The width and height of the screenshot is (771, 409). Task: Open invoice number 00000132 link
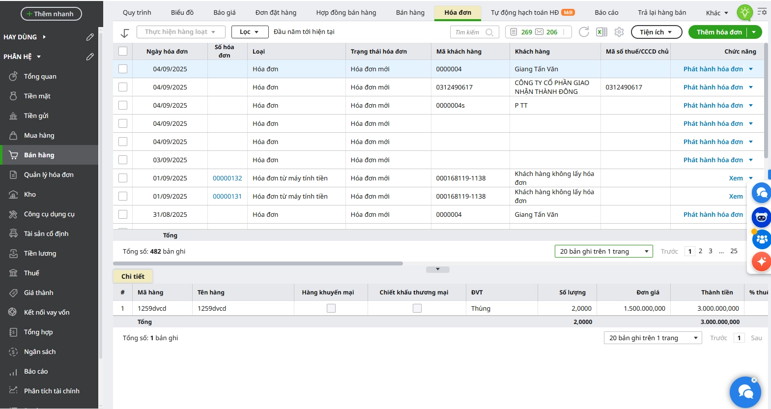[227, 178]
